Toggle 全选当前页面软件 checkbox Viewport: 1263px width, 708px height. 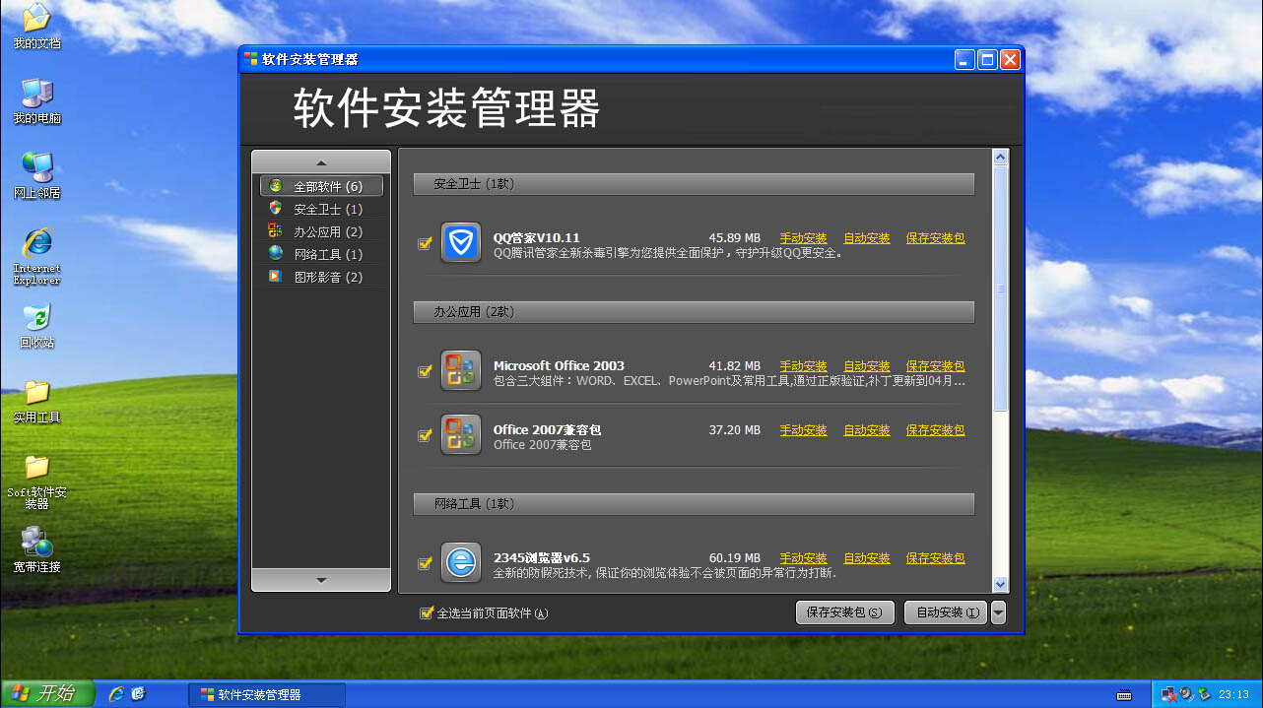427,612
